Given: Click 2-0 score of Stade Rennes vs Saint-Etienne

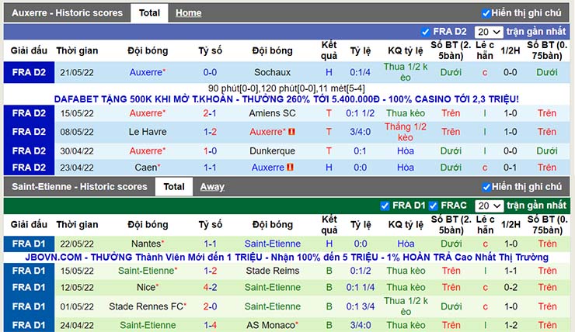Looking at the screenshot, I should click(210, 306).
